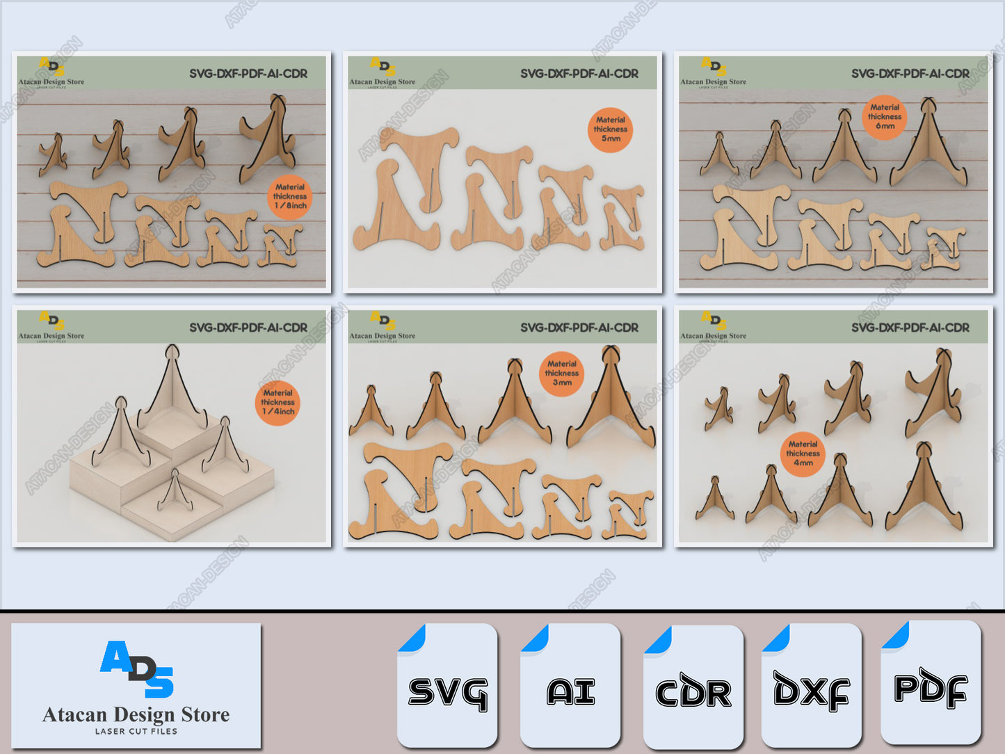The image size is (1005, 754).
Task: Select the small ADS logo in the 4mm panel header
Action: [x=714, y=321]
